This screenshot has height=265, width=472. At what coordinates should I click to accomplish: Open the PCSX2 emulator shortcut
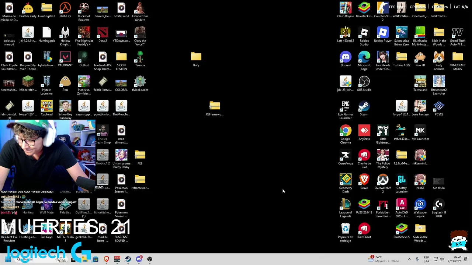(x=439, y=108)
